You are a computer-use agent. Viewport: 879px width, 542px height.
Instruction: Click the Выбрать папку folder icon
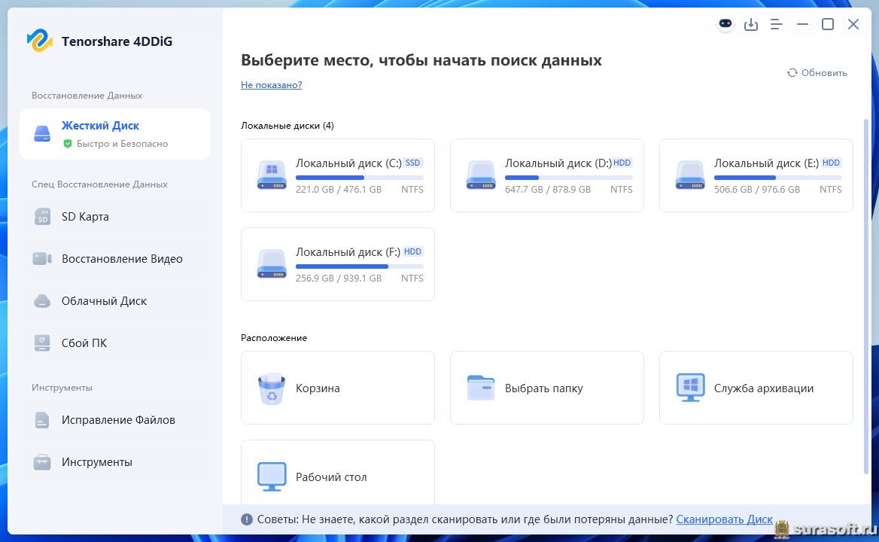[481, 388]
